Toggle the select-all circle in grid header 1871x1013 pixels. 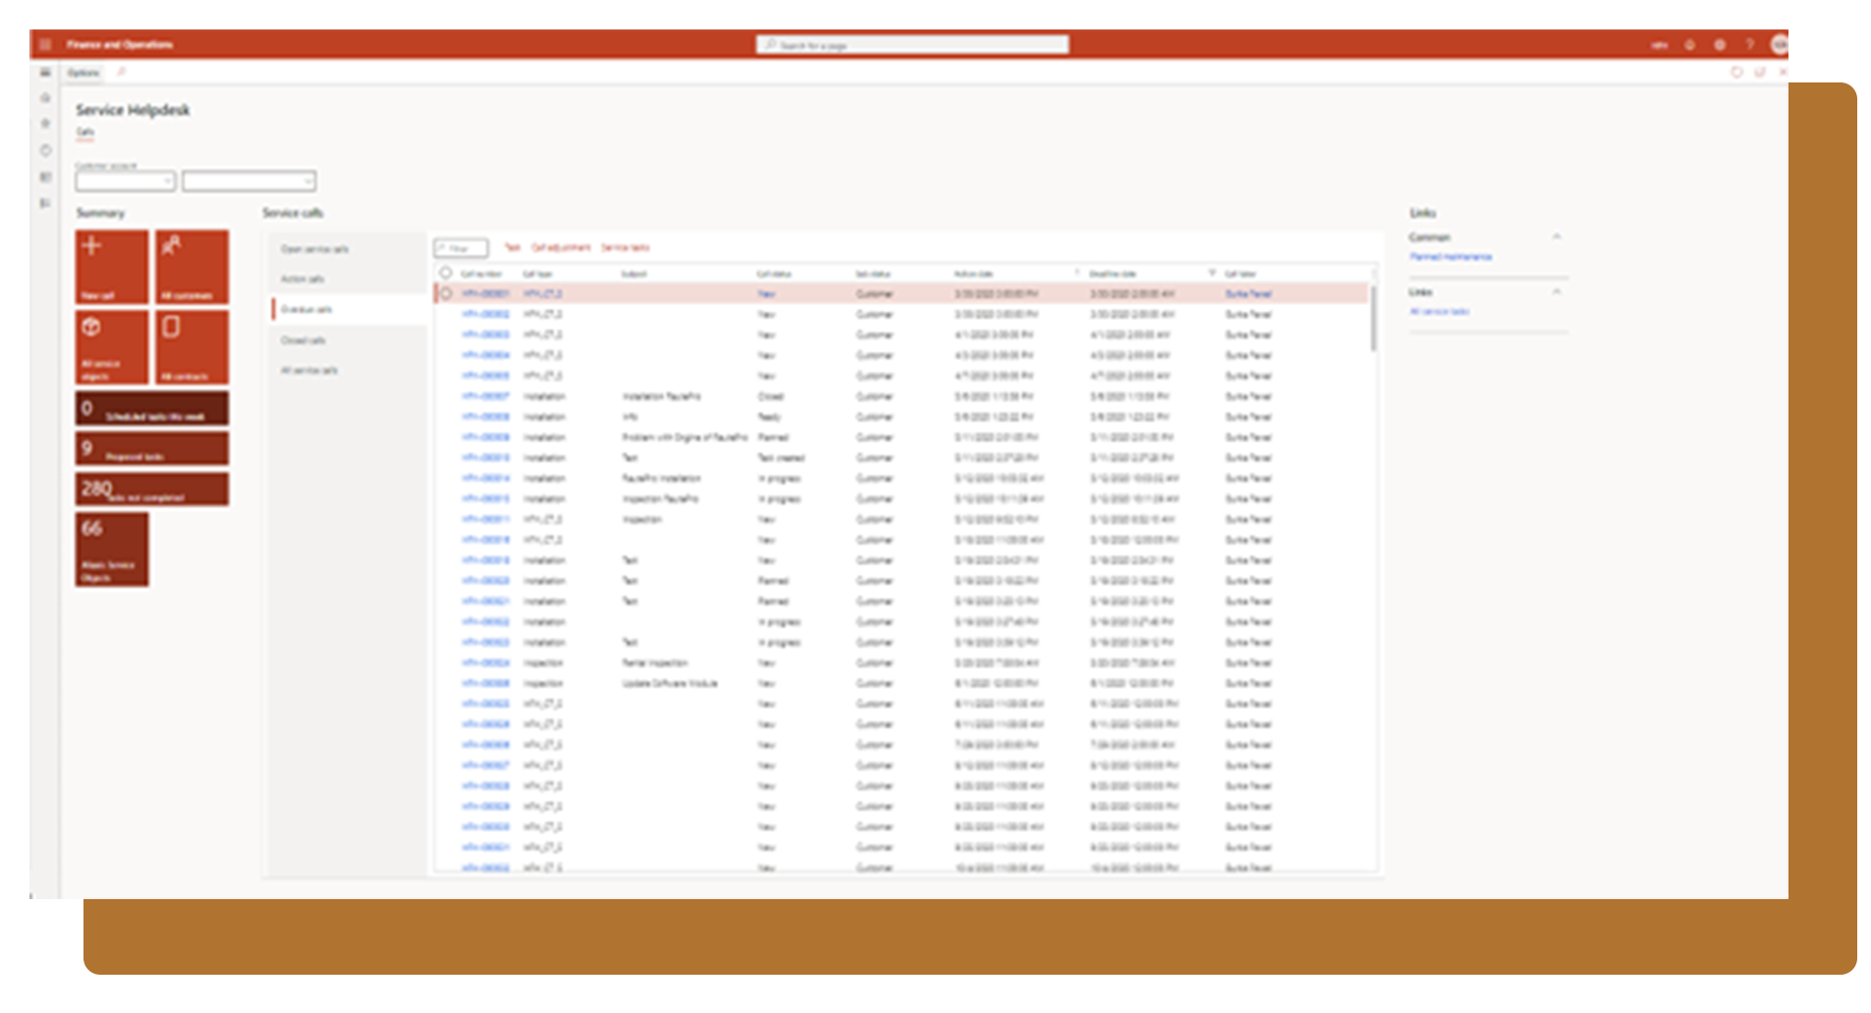coord(446,273)
